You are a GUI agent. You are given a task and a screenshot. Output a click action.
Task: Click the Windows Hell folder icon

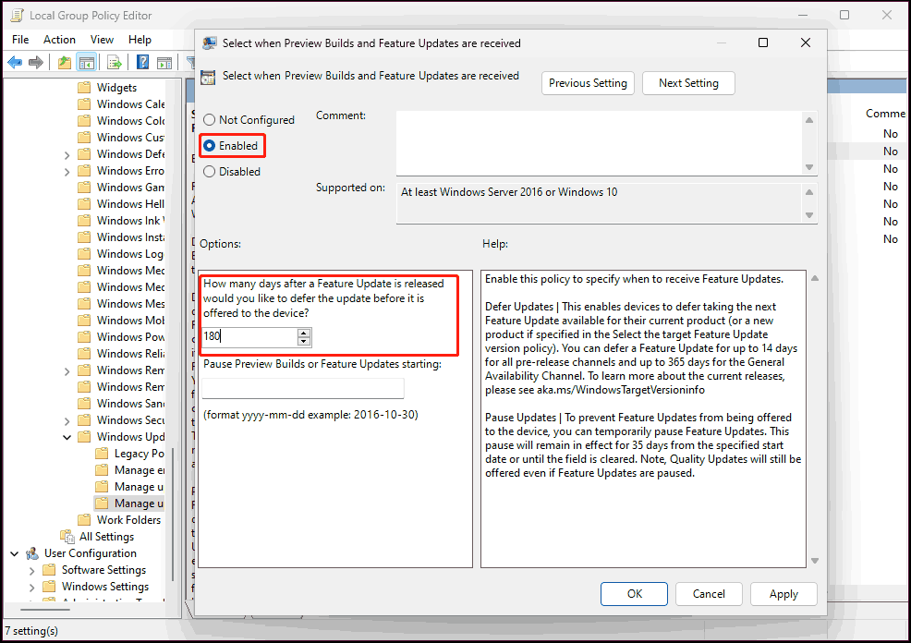point(84,204)
